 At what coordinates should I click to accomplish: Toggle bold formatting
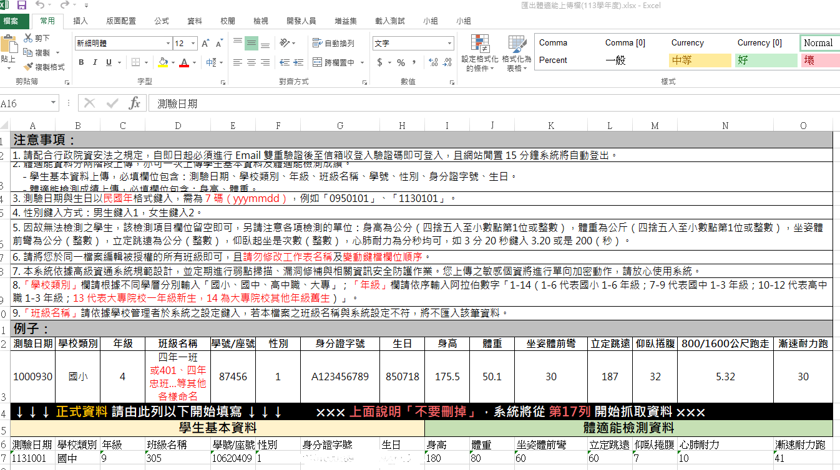(x=81, y=62)
